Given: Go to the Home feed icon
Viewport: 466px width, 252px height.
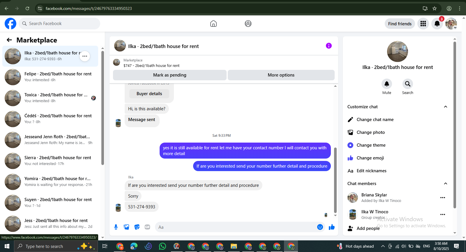Looking at the screenshot, I should click(213, 24).
